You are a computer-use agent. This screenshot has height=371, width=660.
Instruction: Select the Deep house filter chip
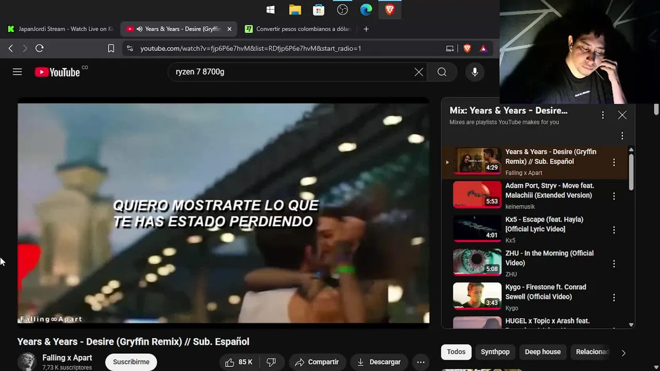542,352
